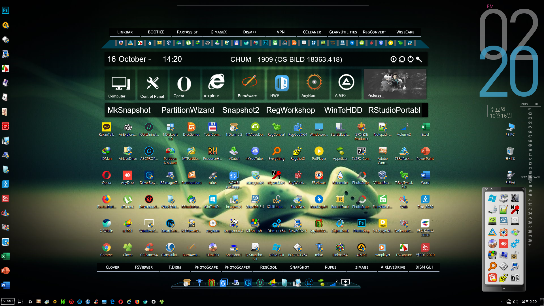Open the KakaoTalk desktop icon

(106, 129)
